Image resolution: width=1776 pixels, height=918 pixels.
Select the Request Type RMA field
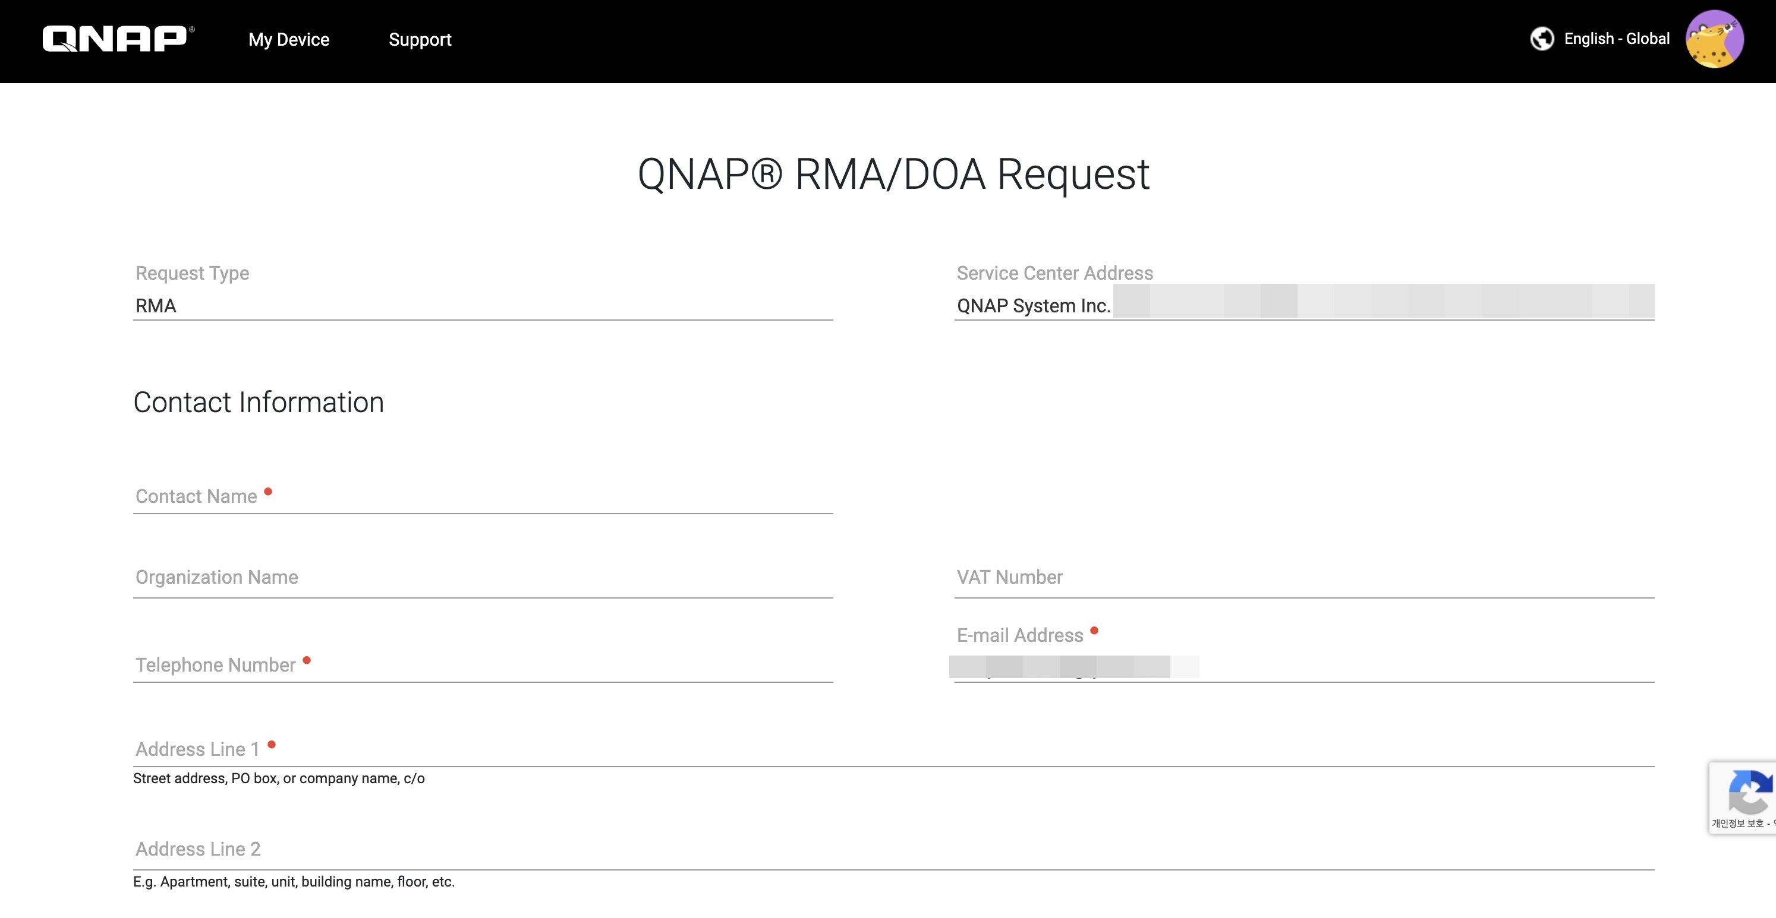pos(483,305)
